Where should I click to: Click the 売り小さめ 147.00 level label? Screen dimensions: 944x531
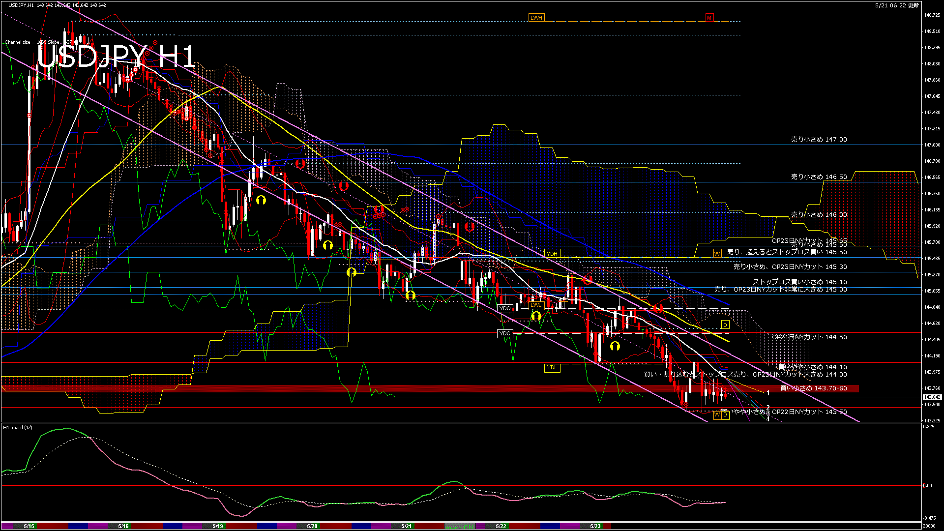pos(819,140)
